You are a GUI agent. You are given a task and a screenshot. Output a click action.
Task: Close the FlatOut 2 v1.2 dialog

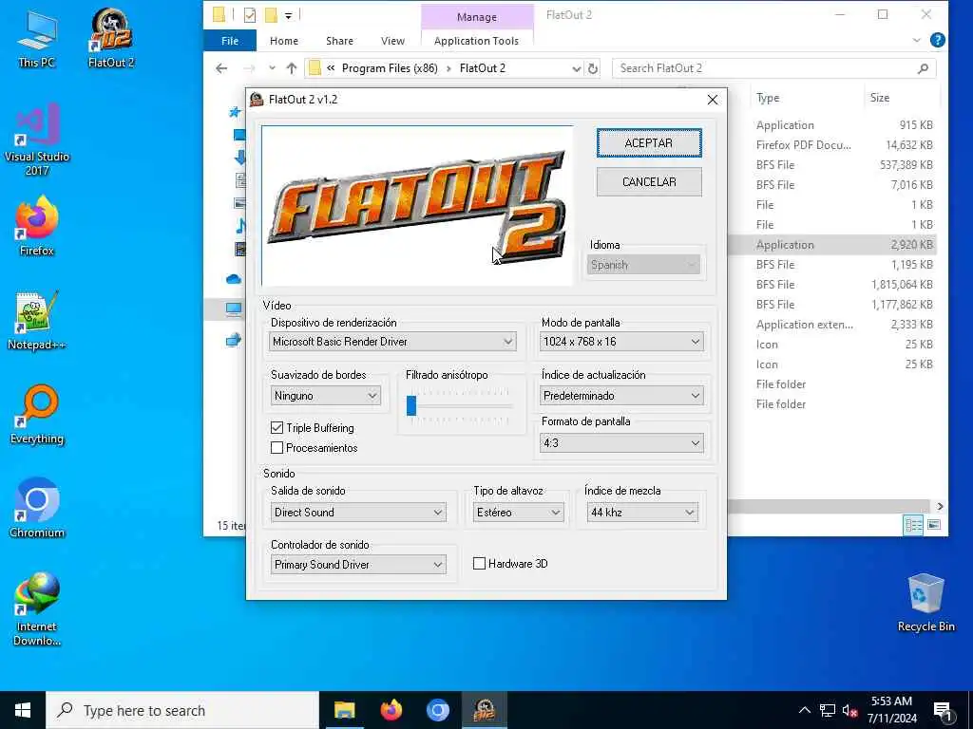click(x=713, y=100)
